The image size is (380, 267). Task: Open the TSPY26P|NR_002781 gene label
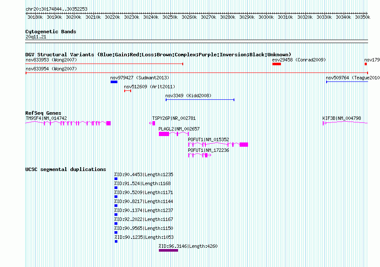[174, 118]
